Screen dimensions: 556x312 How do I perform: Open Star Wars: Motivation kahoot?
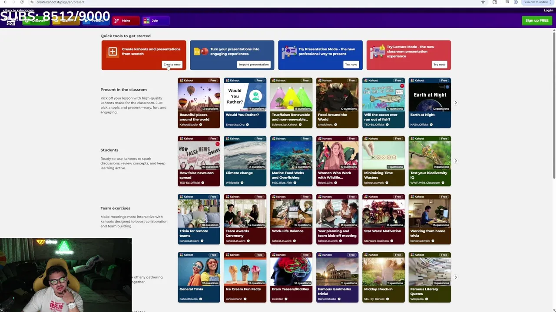pyautogui.click(x=384, y=219)
